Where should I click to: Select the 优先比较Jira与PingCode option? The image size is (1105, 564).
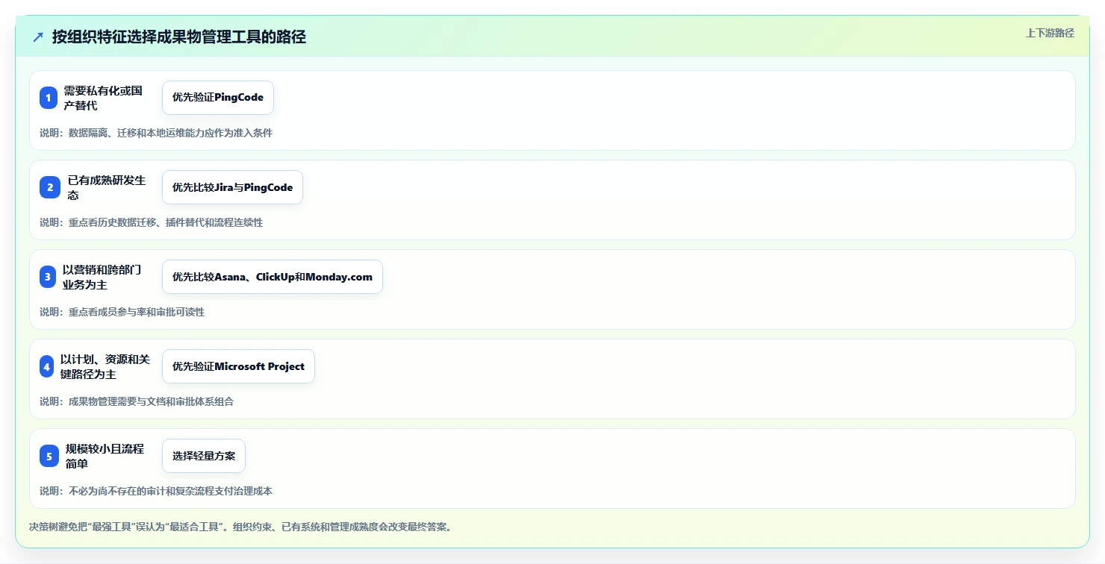(232, 187)
